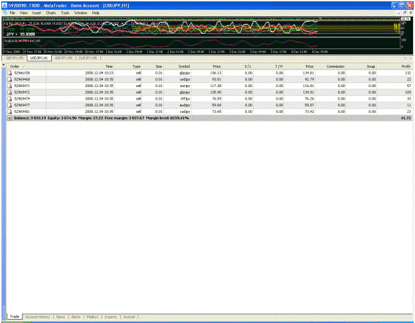Select order number 52969471
This screenshot has height=323, width=415.
click(22, 86)
